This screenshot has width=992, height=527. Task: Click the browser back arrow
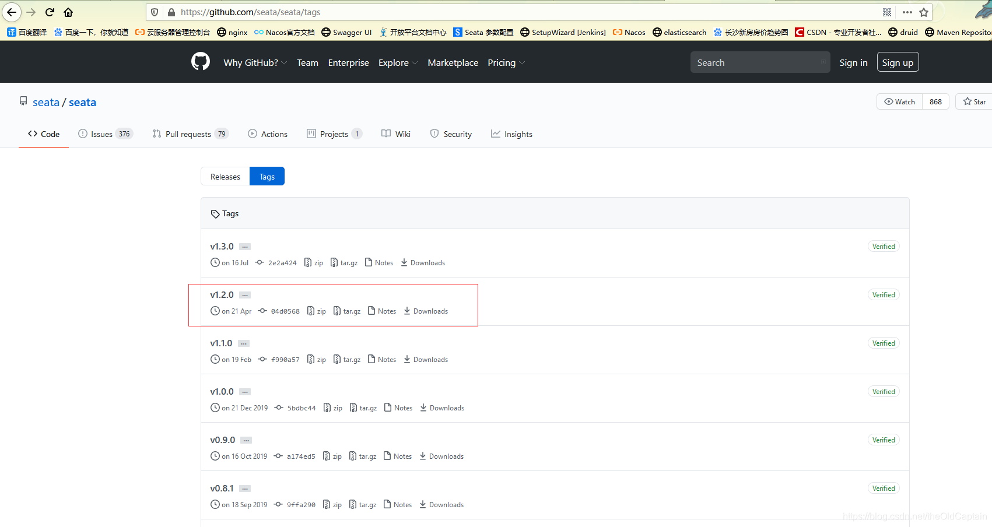pos(12,12)
